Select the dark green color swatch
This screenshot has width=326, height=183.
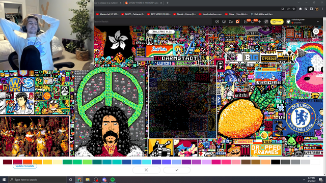click(67, 162)
